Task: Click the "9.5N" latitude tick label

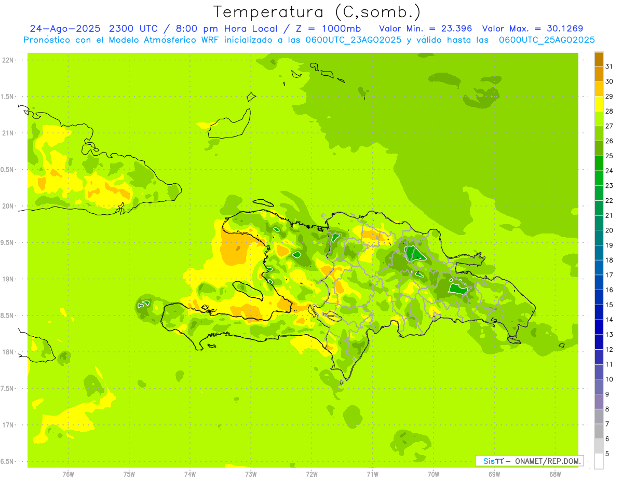Action: (8, 242)
